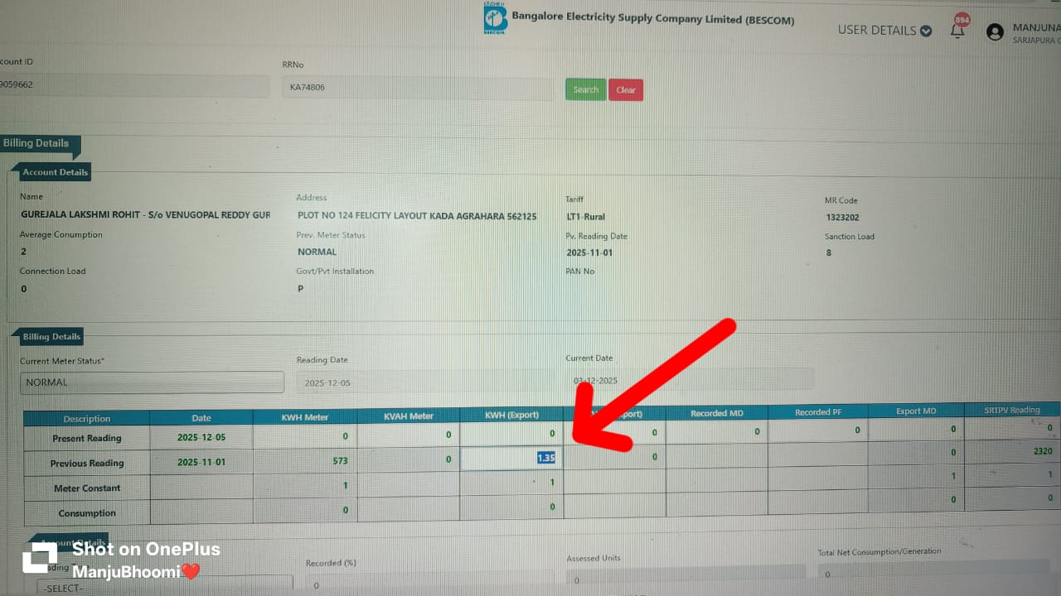The height and width of the screenshot is (596, 1061).
Task: Expand the USER DETAILS dropdown
Action: [884, 30]
